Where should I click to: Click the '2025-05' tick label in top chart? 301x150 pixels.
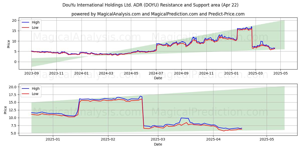tap(280, 73)
